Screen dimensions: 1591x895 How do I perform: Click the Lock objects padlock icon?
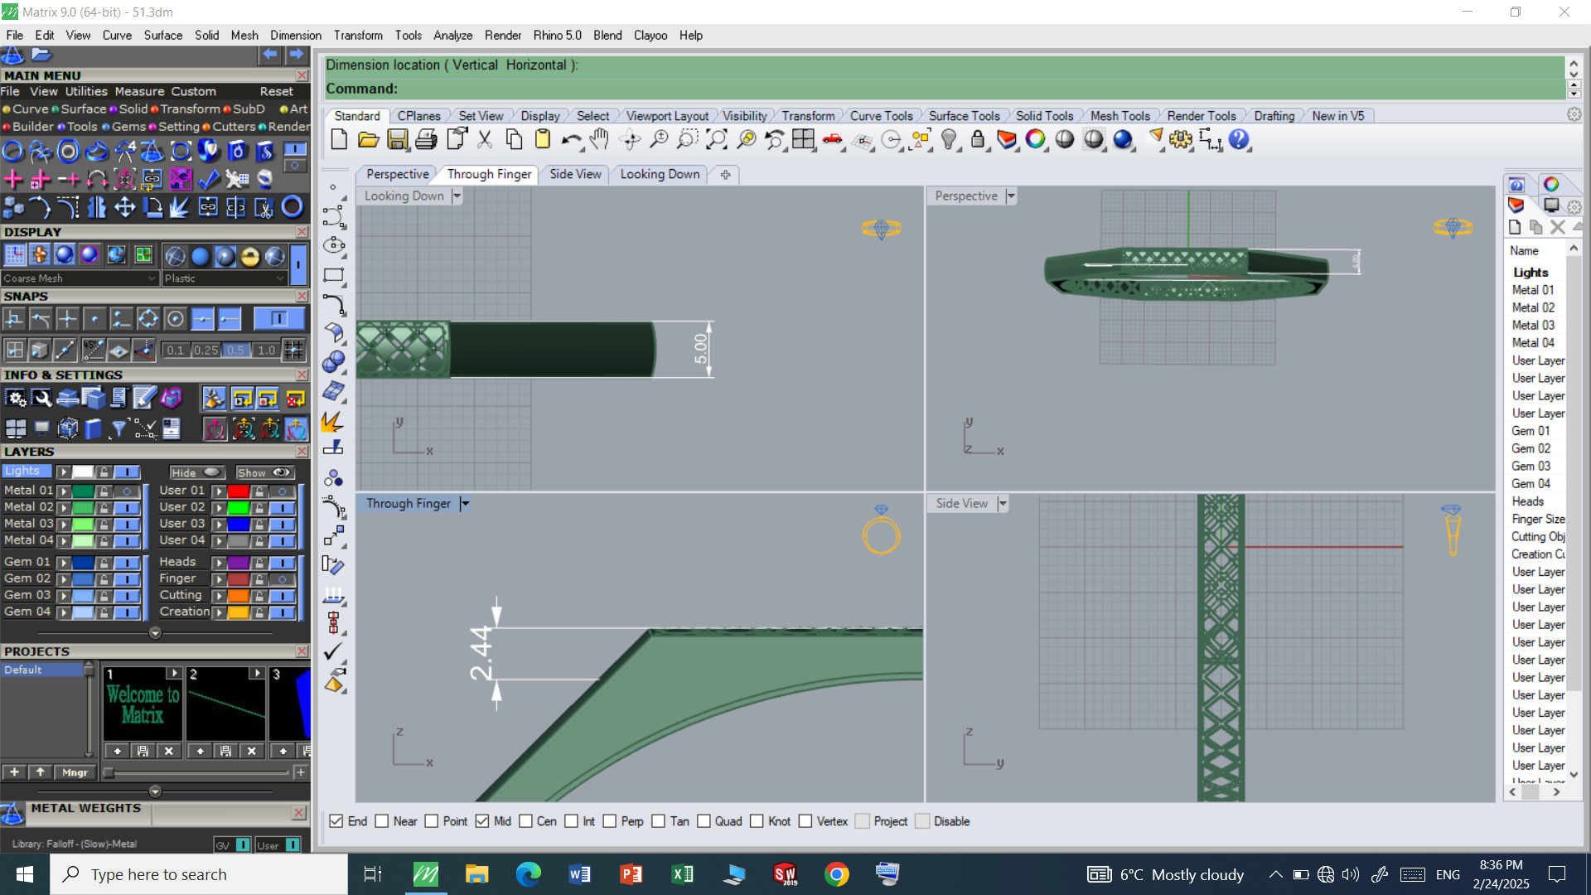click(x=978, y=140)
